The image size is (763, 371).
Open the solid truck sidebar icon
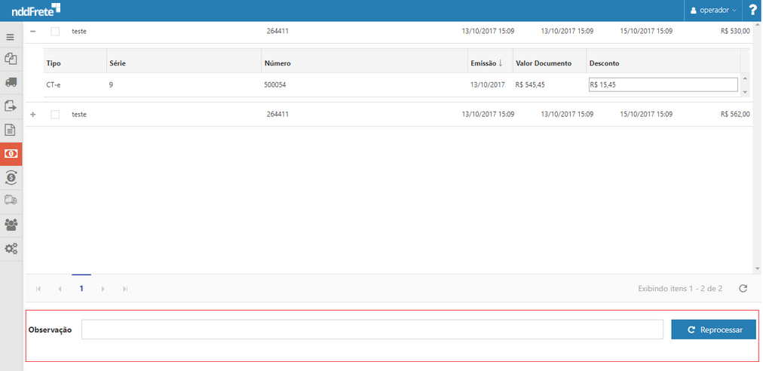[11, 82]
